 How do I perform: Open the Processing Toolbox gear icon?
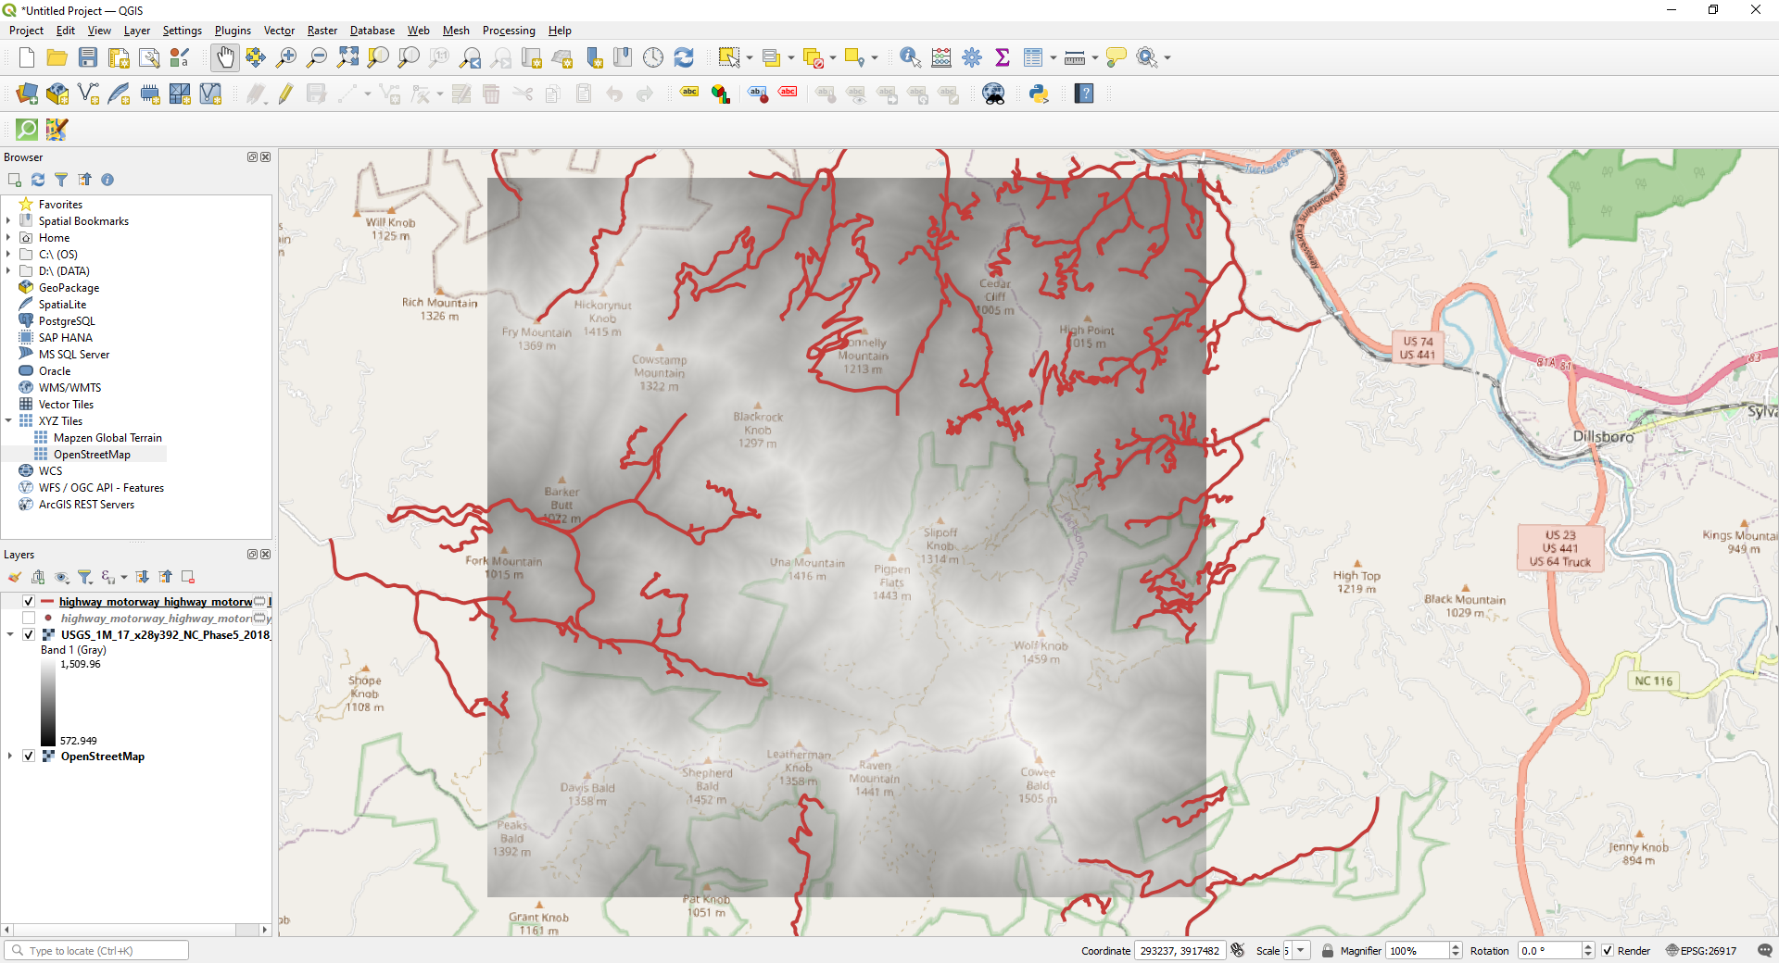click(972, 57)
